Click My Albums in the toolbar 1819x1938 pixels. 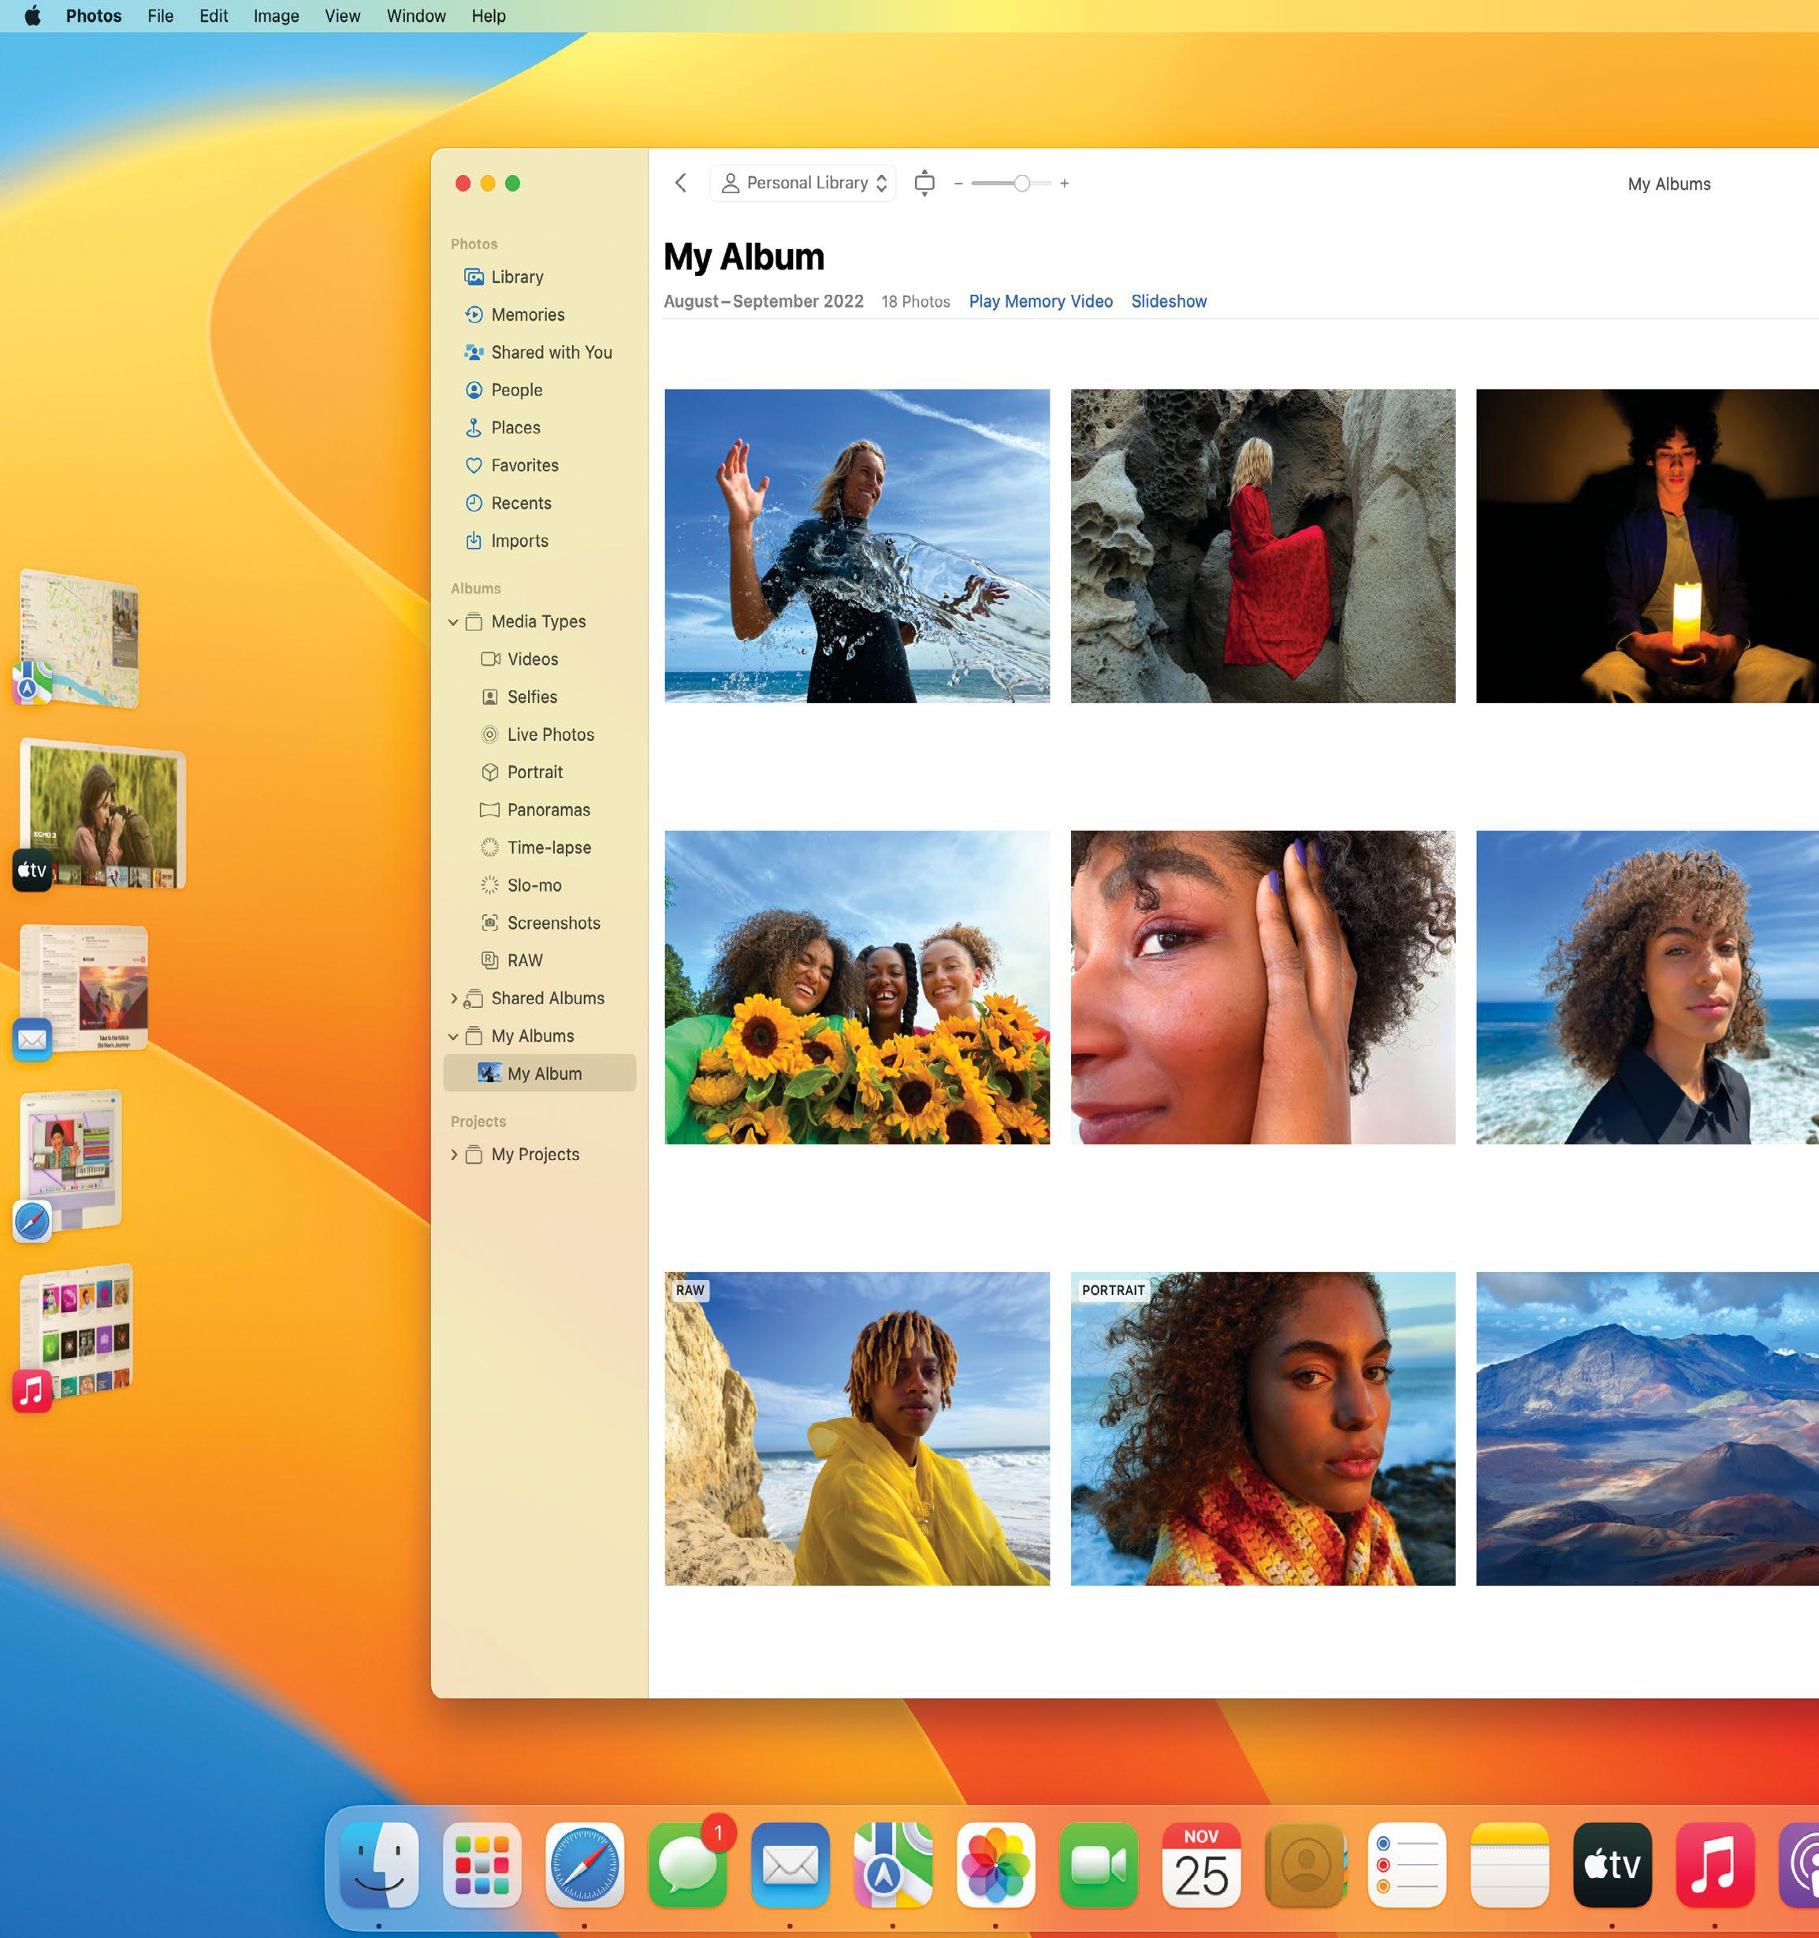click(1668, 184)
